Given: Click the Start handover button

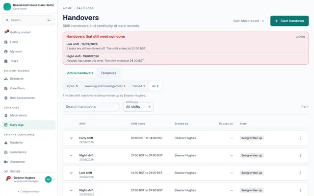Looking at the screenshot, I should click(x=289, y=21).
